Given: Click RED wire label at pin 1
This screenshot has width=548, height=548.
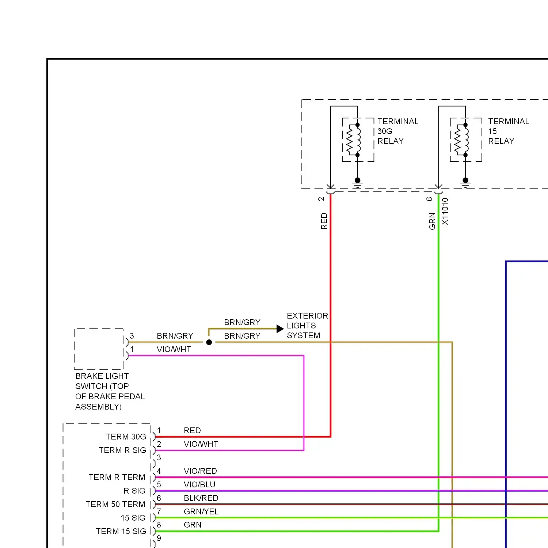Looking at the screenshot, I should tap(193, 430).
